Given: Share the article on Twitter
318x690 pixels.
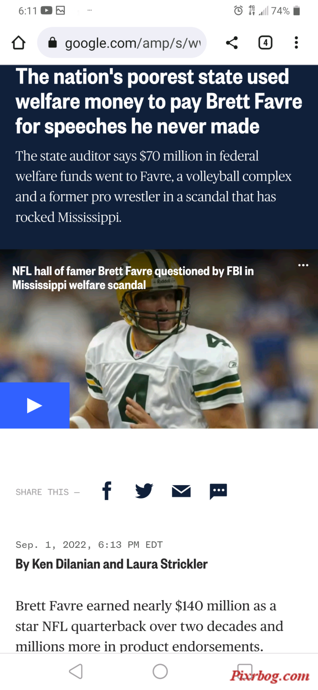Looking at the screenshot, I should pyautogui.click(x=144, y=491).
